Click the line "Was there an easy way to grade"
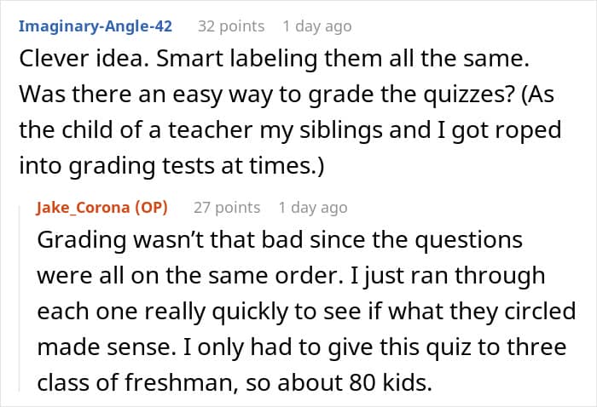This screenshot has height=407, width=597. coord(287,95)
